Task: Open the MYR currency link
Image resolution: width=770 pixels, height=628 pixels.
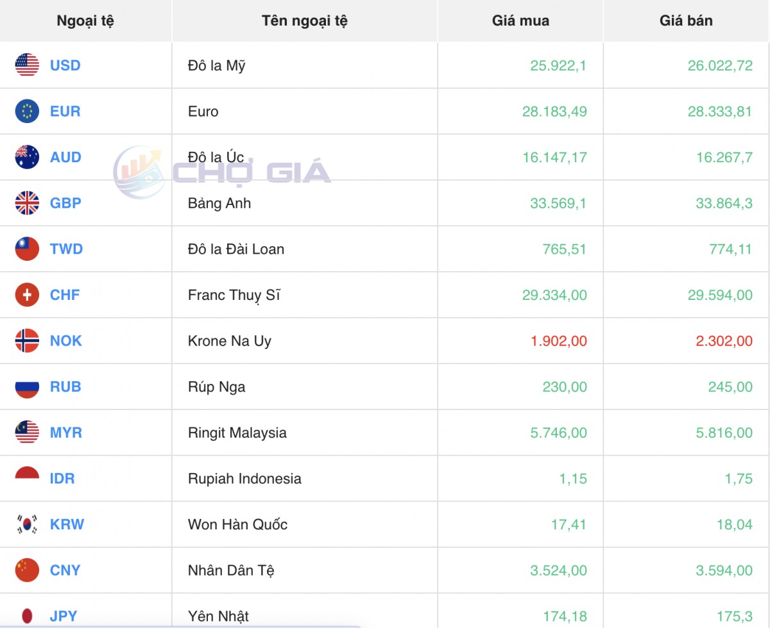Action: coord(65,433)
